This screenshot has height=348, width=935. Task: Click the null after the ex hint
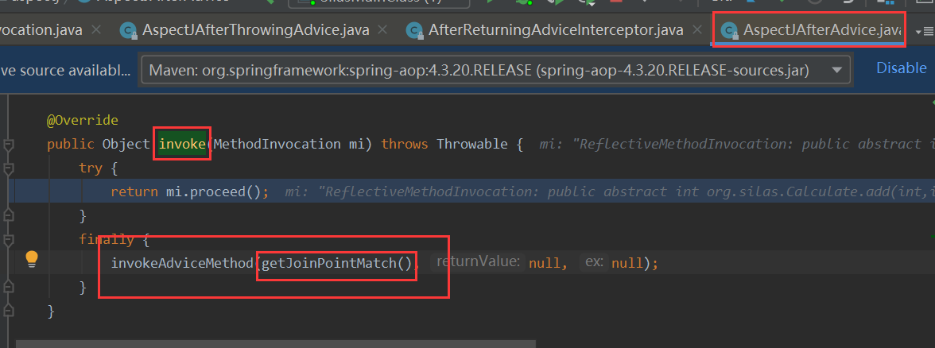tap(627, 263)
